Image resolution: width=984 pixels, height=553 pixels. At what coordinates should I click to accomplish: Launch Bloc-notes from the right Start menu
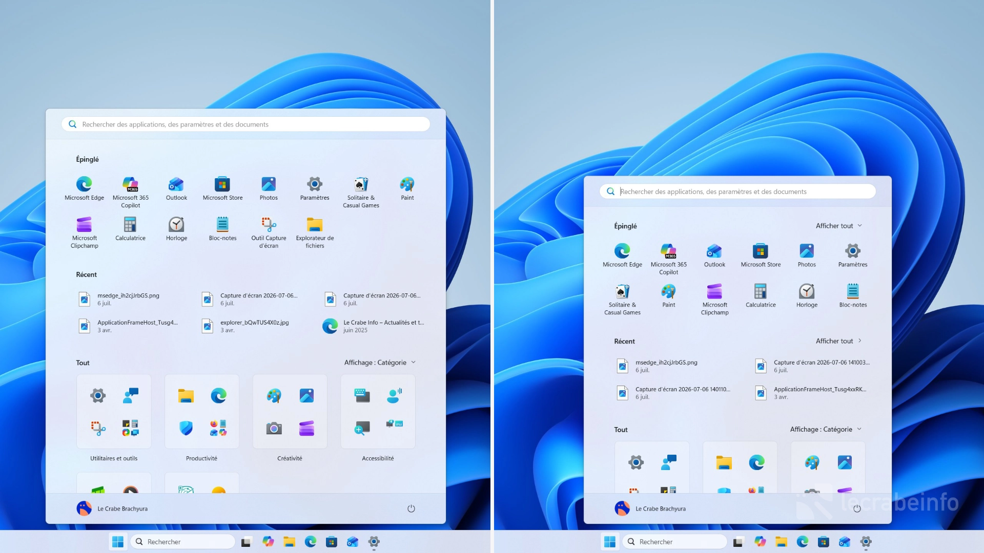pyautogui.click(x=853, y=295)
